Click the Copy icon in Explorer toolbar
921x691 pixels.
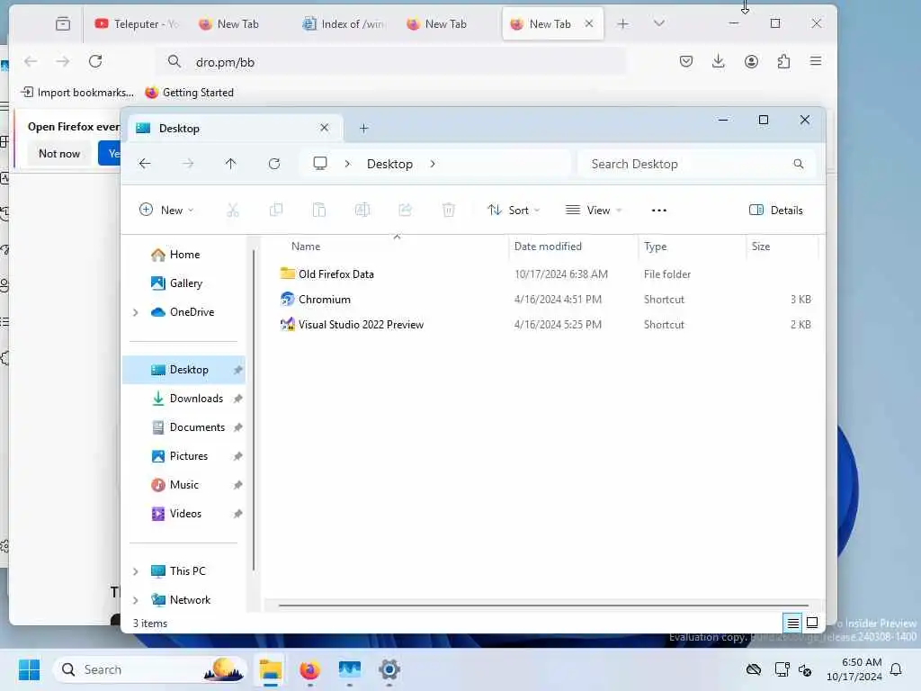(275, 210)
